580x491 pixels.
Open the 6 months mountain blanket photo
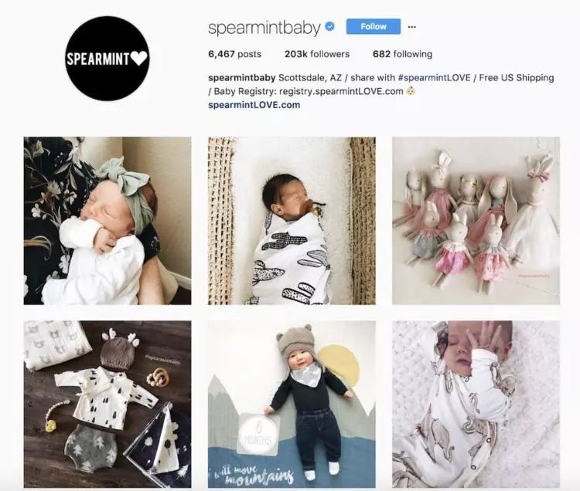coord(292,405)
